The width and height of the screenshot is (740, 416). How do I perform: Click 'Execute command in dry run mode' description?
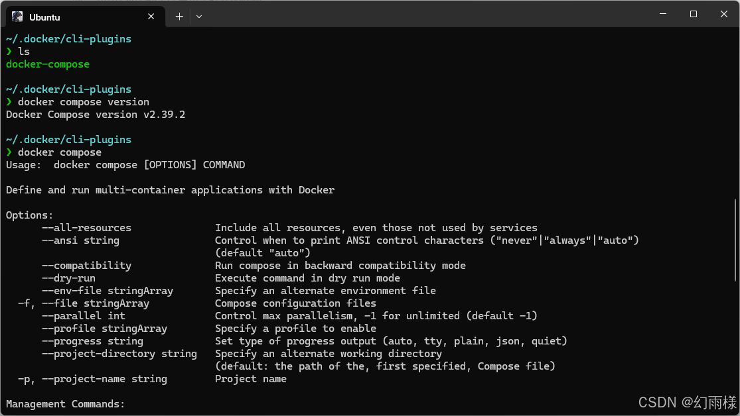tap(308, 278)
